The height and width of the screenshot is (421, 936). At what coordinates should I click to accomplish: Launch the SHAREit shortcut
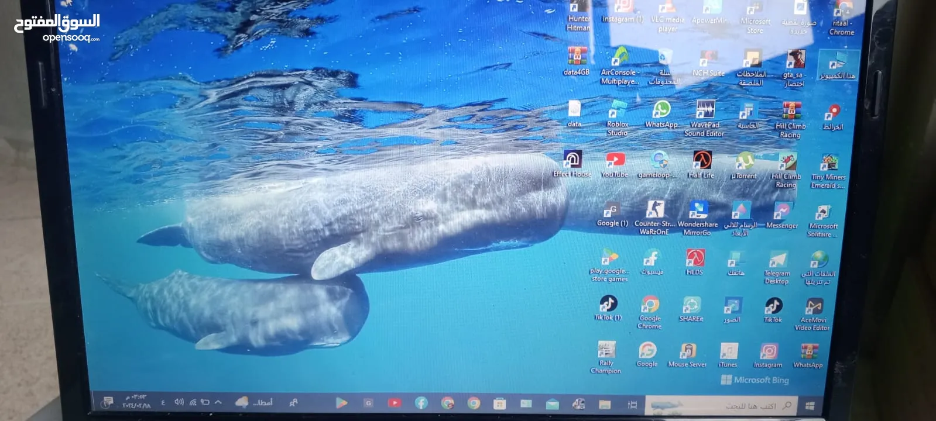[x=691, y=309]
